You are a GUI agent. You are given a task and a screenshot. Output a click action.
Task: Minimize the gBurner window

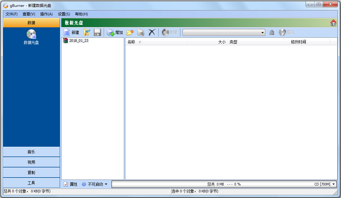pyautogui.click(x=310, y=4)
